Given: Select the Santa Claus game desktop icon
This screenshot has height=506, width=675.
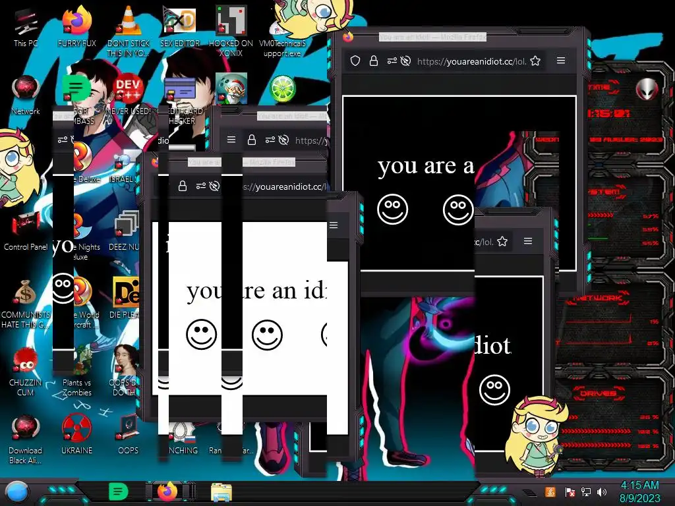Looking at the screenshot, I should 231,88.
